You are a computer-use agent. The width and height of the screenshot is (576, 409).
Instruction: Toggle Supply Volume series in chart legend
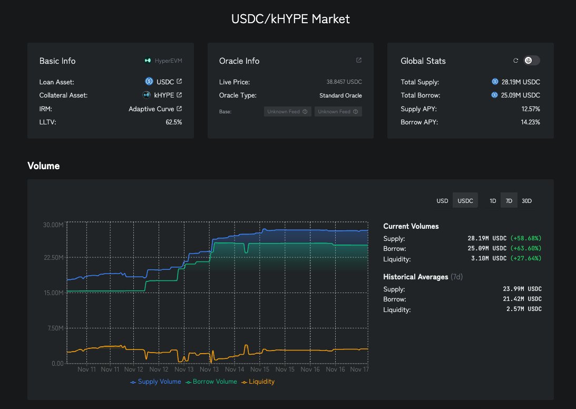(155, 382)
